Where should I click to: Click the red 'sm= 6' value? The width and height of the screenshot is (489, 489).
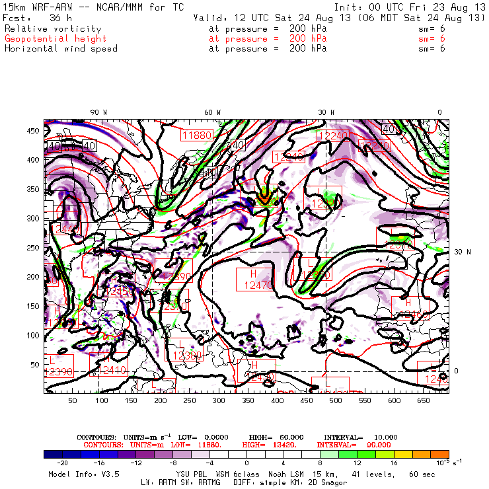point(432,39)
